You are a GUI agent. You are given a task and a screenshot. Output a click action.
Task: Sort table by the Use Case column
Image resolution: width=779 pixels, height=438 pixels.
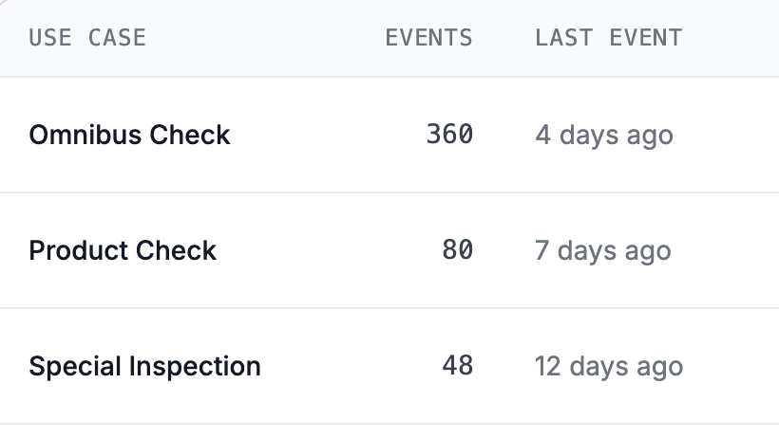click(87, 38)
